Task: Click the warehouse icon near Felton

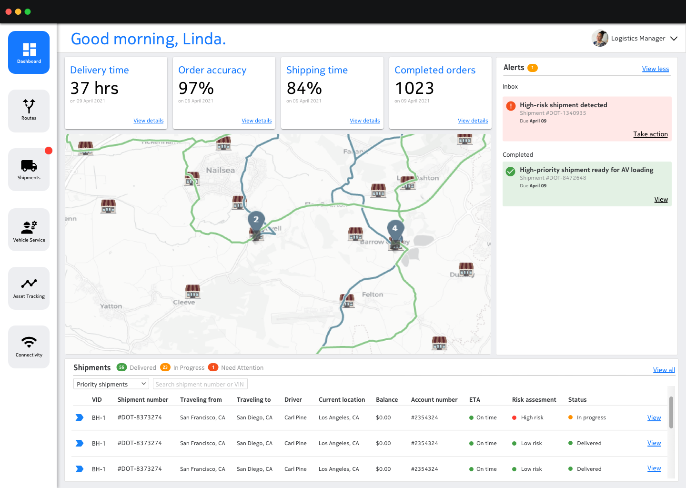Action: 347,301
